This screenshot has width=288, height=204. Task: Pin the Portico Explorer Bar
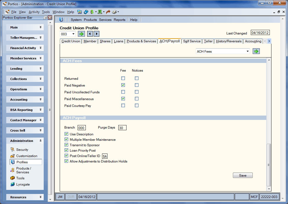pyautogui.click(x=45, y=18)
